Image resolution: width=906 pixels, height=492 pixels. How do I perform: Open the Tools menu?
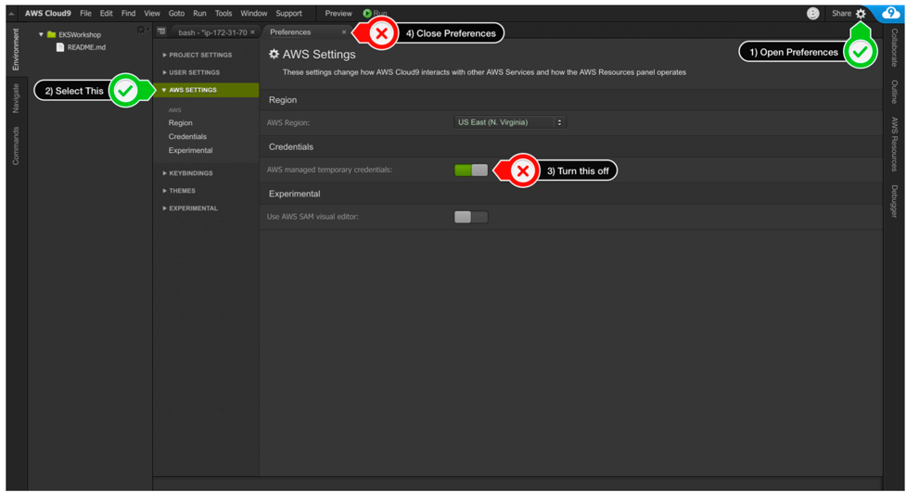(223, 13)
